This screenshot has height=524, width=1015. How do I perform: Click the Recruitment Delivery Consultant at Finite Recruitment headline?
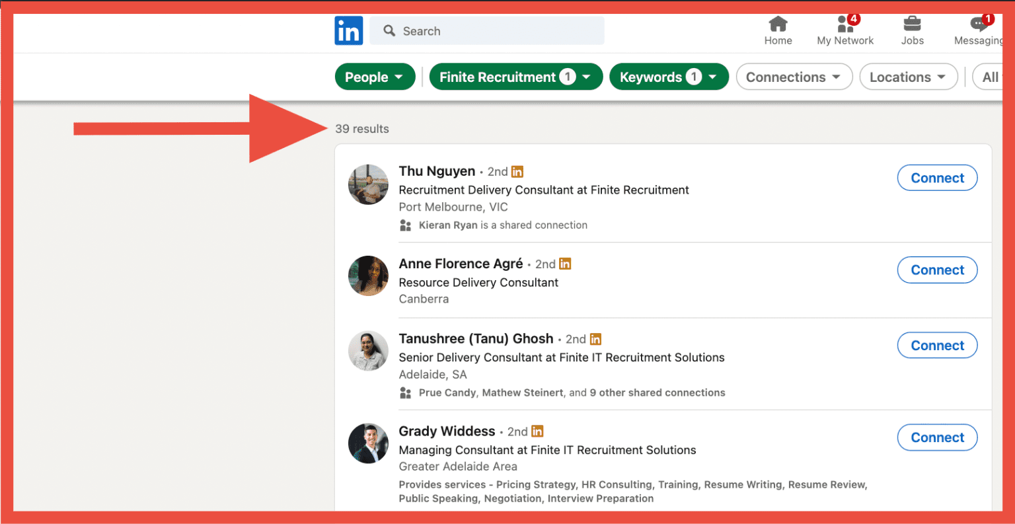pos(544,190)
